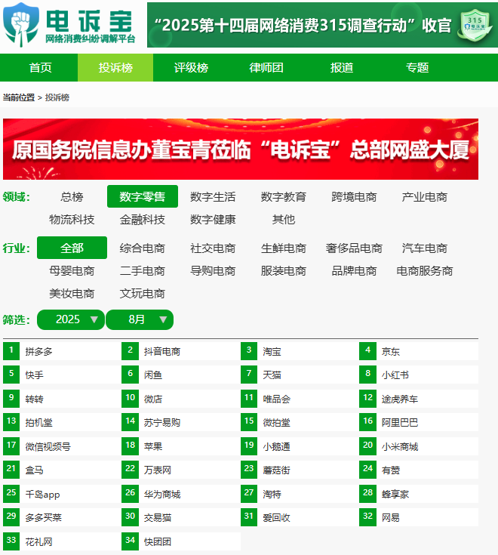498x555 pixels.
Task: Open rank 18 苹果 entry
Action: (180, 446)
